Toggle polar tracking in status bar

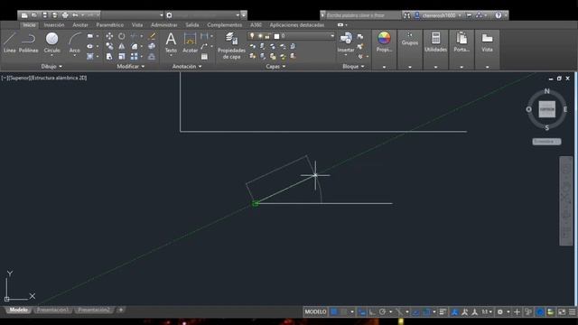coord(383,311)
